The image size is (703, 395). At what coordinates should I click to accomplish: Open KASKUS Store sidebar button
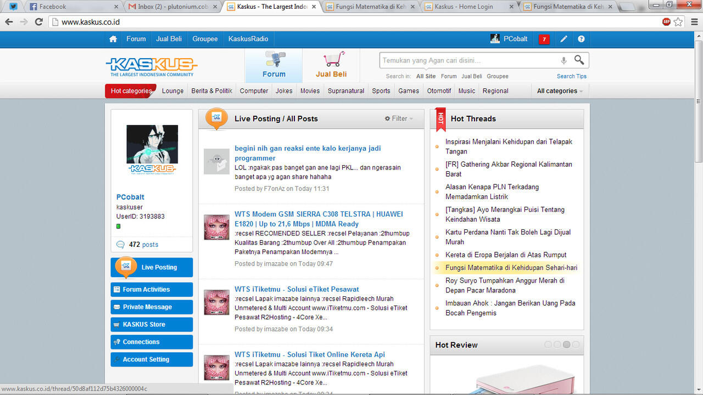[x=152, y=325]
